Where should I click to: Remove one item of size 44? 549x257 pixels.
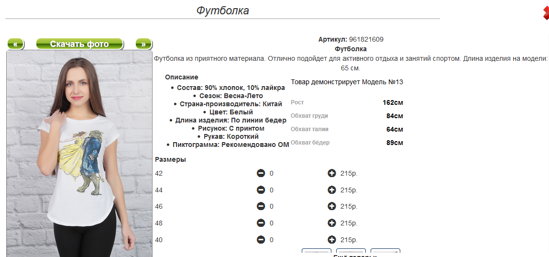pos(261,190)
